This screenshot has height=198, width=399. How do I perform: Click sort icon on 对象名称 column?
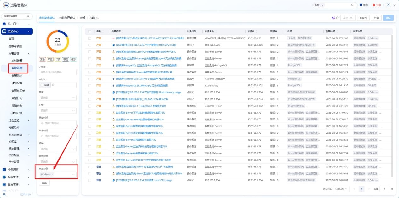tap(216, 32)
